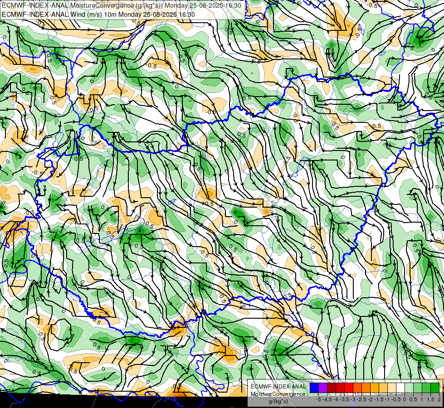The height and width of the screenshot is (408, 444).
Task: Click the -1.5 legend tick label
Action: pyautogui.click(x=379, y=399)
